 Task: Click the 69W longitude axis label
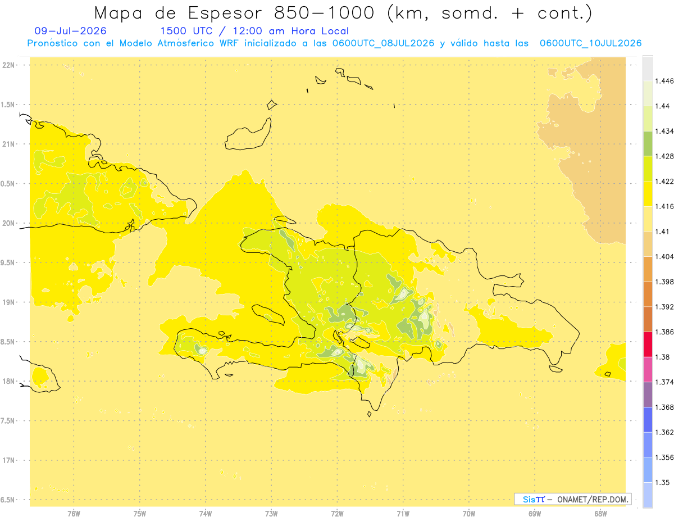(x=535, y=514)
